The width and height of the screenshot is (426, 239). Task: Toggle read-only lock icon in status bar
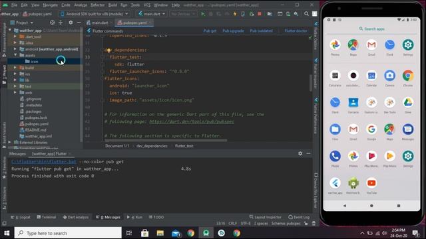coord(306,224)
